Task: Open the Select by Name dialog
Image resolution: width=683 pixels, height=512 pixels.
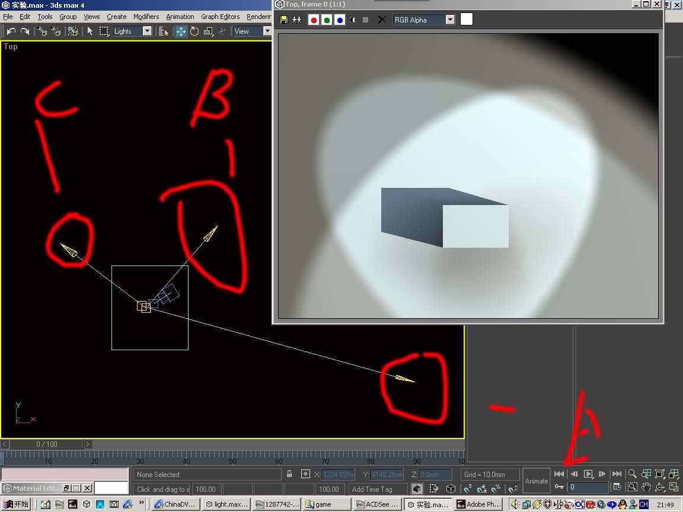Action: coord(164,31)
